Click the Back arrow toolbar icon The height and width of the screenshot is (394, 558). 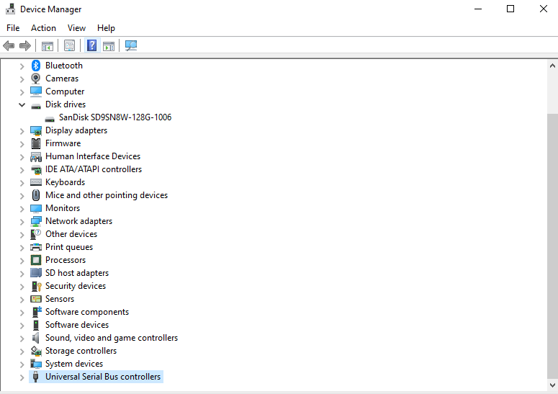click(x=9, y=45)
